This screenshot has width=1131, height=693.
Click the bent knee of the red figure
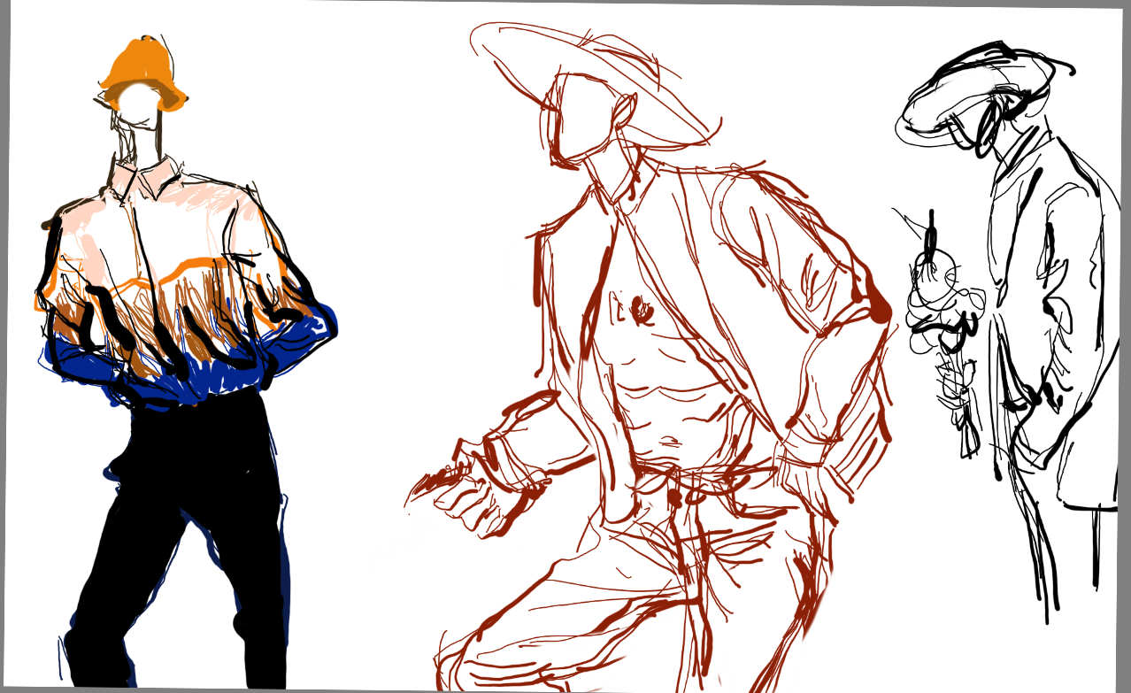point(531,611)
